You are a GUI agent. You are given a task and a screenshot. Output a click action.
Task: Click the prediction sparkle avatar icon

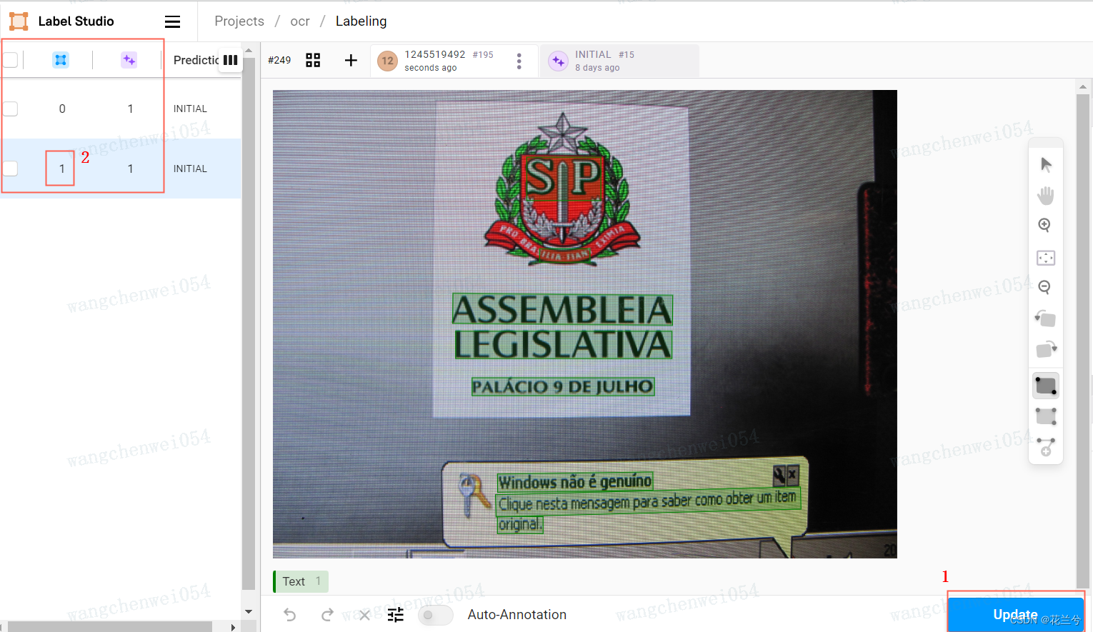click(558, 61)
